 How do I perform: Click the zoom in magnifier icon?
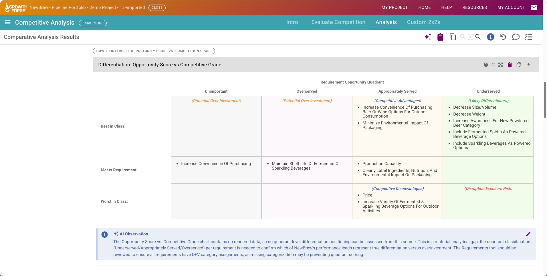pyautogui.click(x=463, y=37)
